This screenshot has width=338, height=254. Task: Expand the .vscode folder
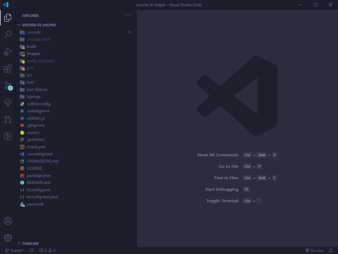coord(76,32)
